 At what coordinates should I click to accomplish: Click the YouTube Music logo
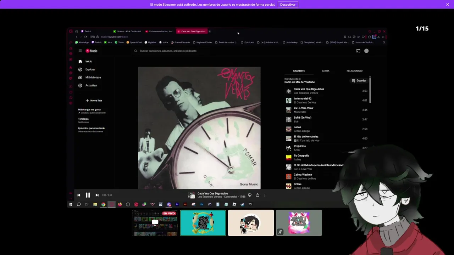[92, 51]
